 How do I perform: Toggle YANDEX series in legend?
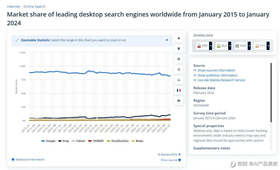(x=96, y=141)
